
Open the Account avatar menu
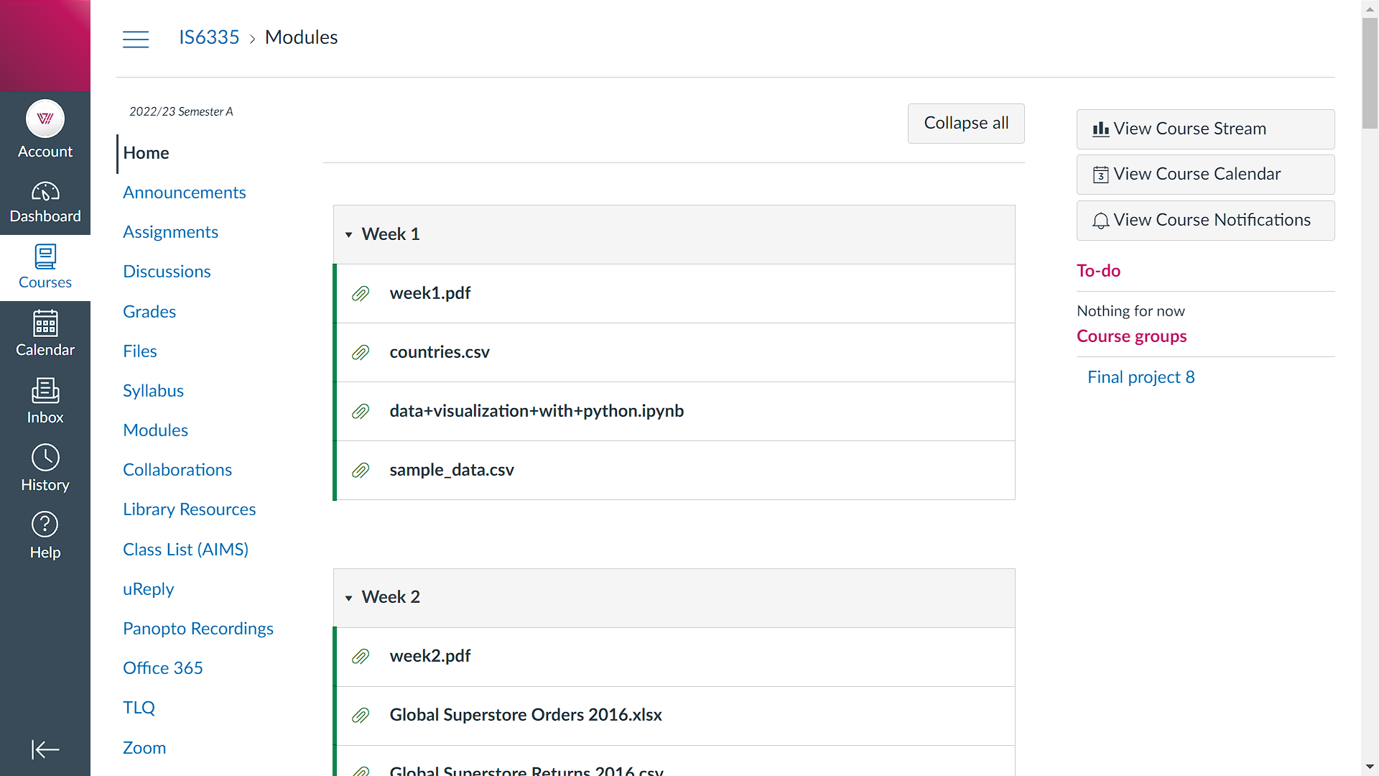tap(45, 129)
